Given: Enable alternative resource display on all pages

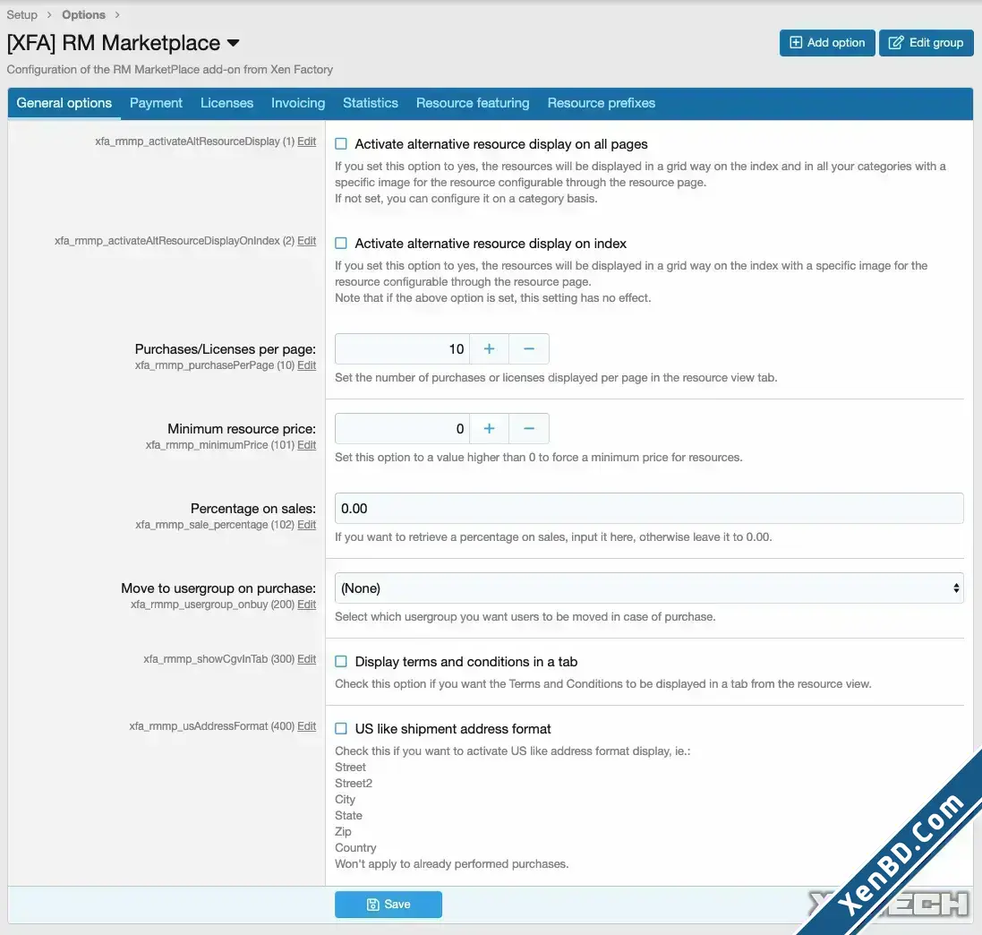Looking at the screenshot, I should pos(341,144).
